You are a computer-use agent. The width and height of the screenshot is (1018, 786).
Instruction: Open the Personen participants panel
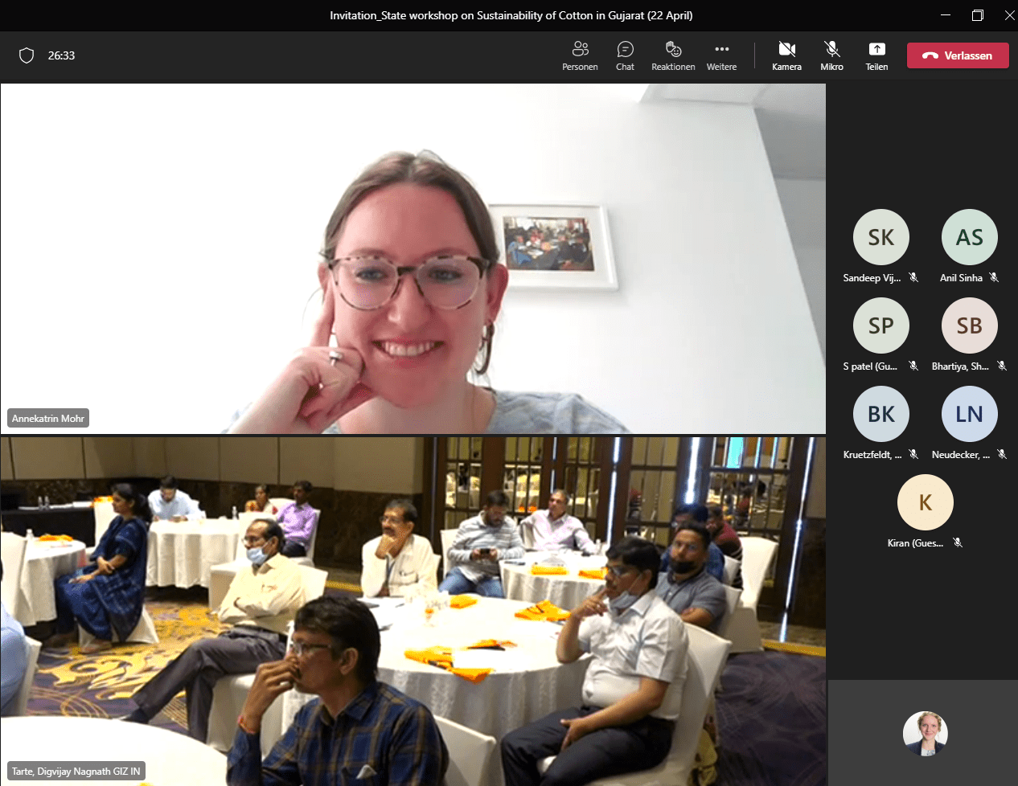[x=580, y=55]
